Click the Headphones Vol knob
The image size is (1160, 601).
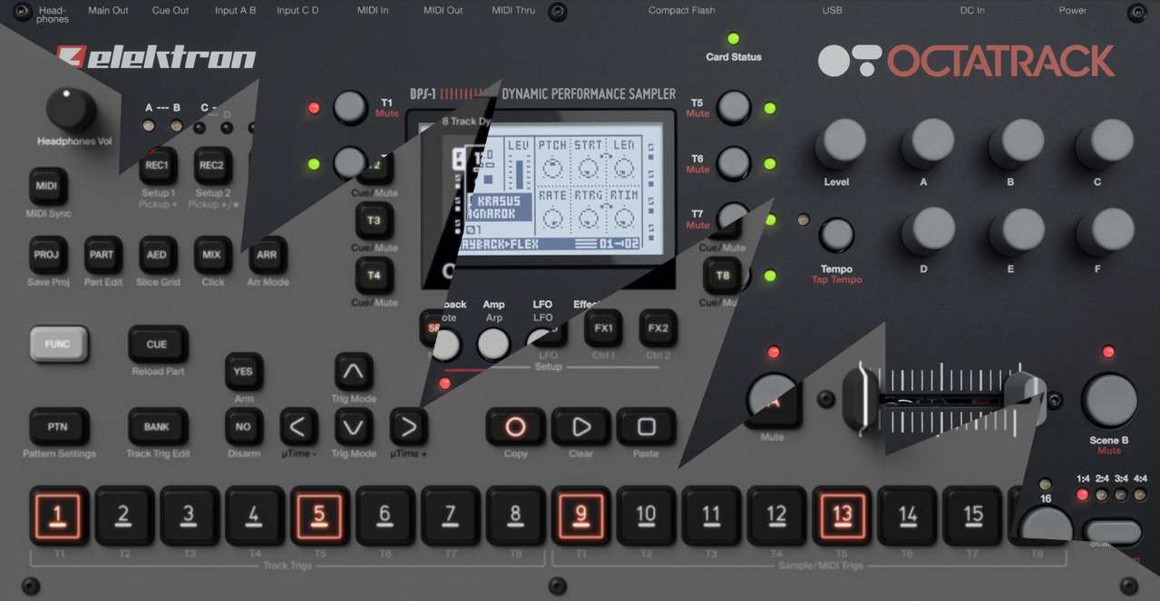70,109
